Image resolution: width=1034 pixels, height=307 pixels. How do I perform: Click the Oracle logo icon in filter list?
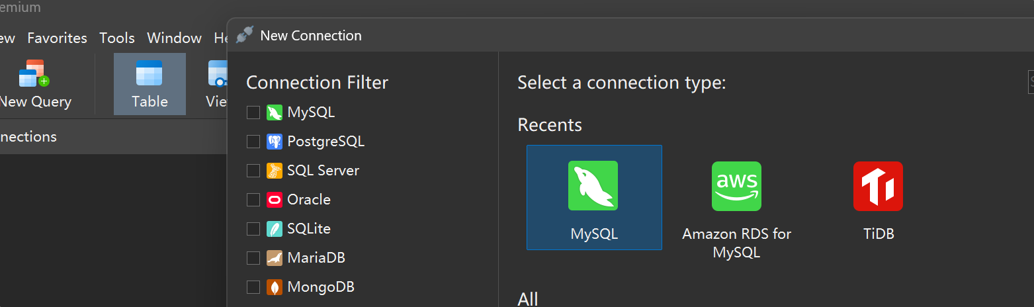(x=275, y=200)
